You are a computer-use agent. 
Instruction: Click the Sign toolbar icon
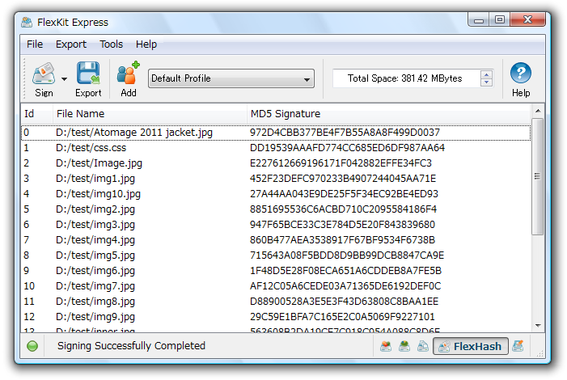pos(43,74)
